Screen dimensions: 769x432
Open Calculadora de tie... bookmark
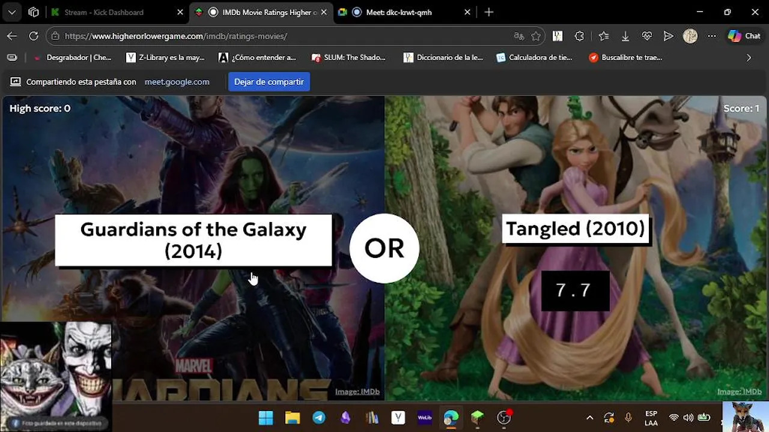(534, 58)
